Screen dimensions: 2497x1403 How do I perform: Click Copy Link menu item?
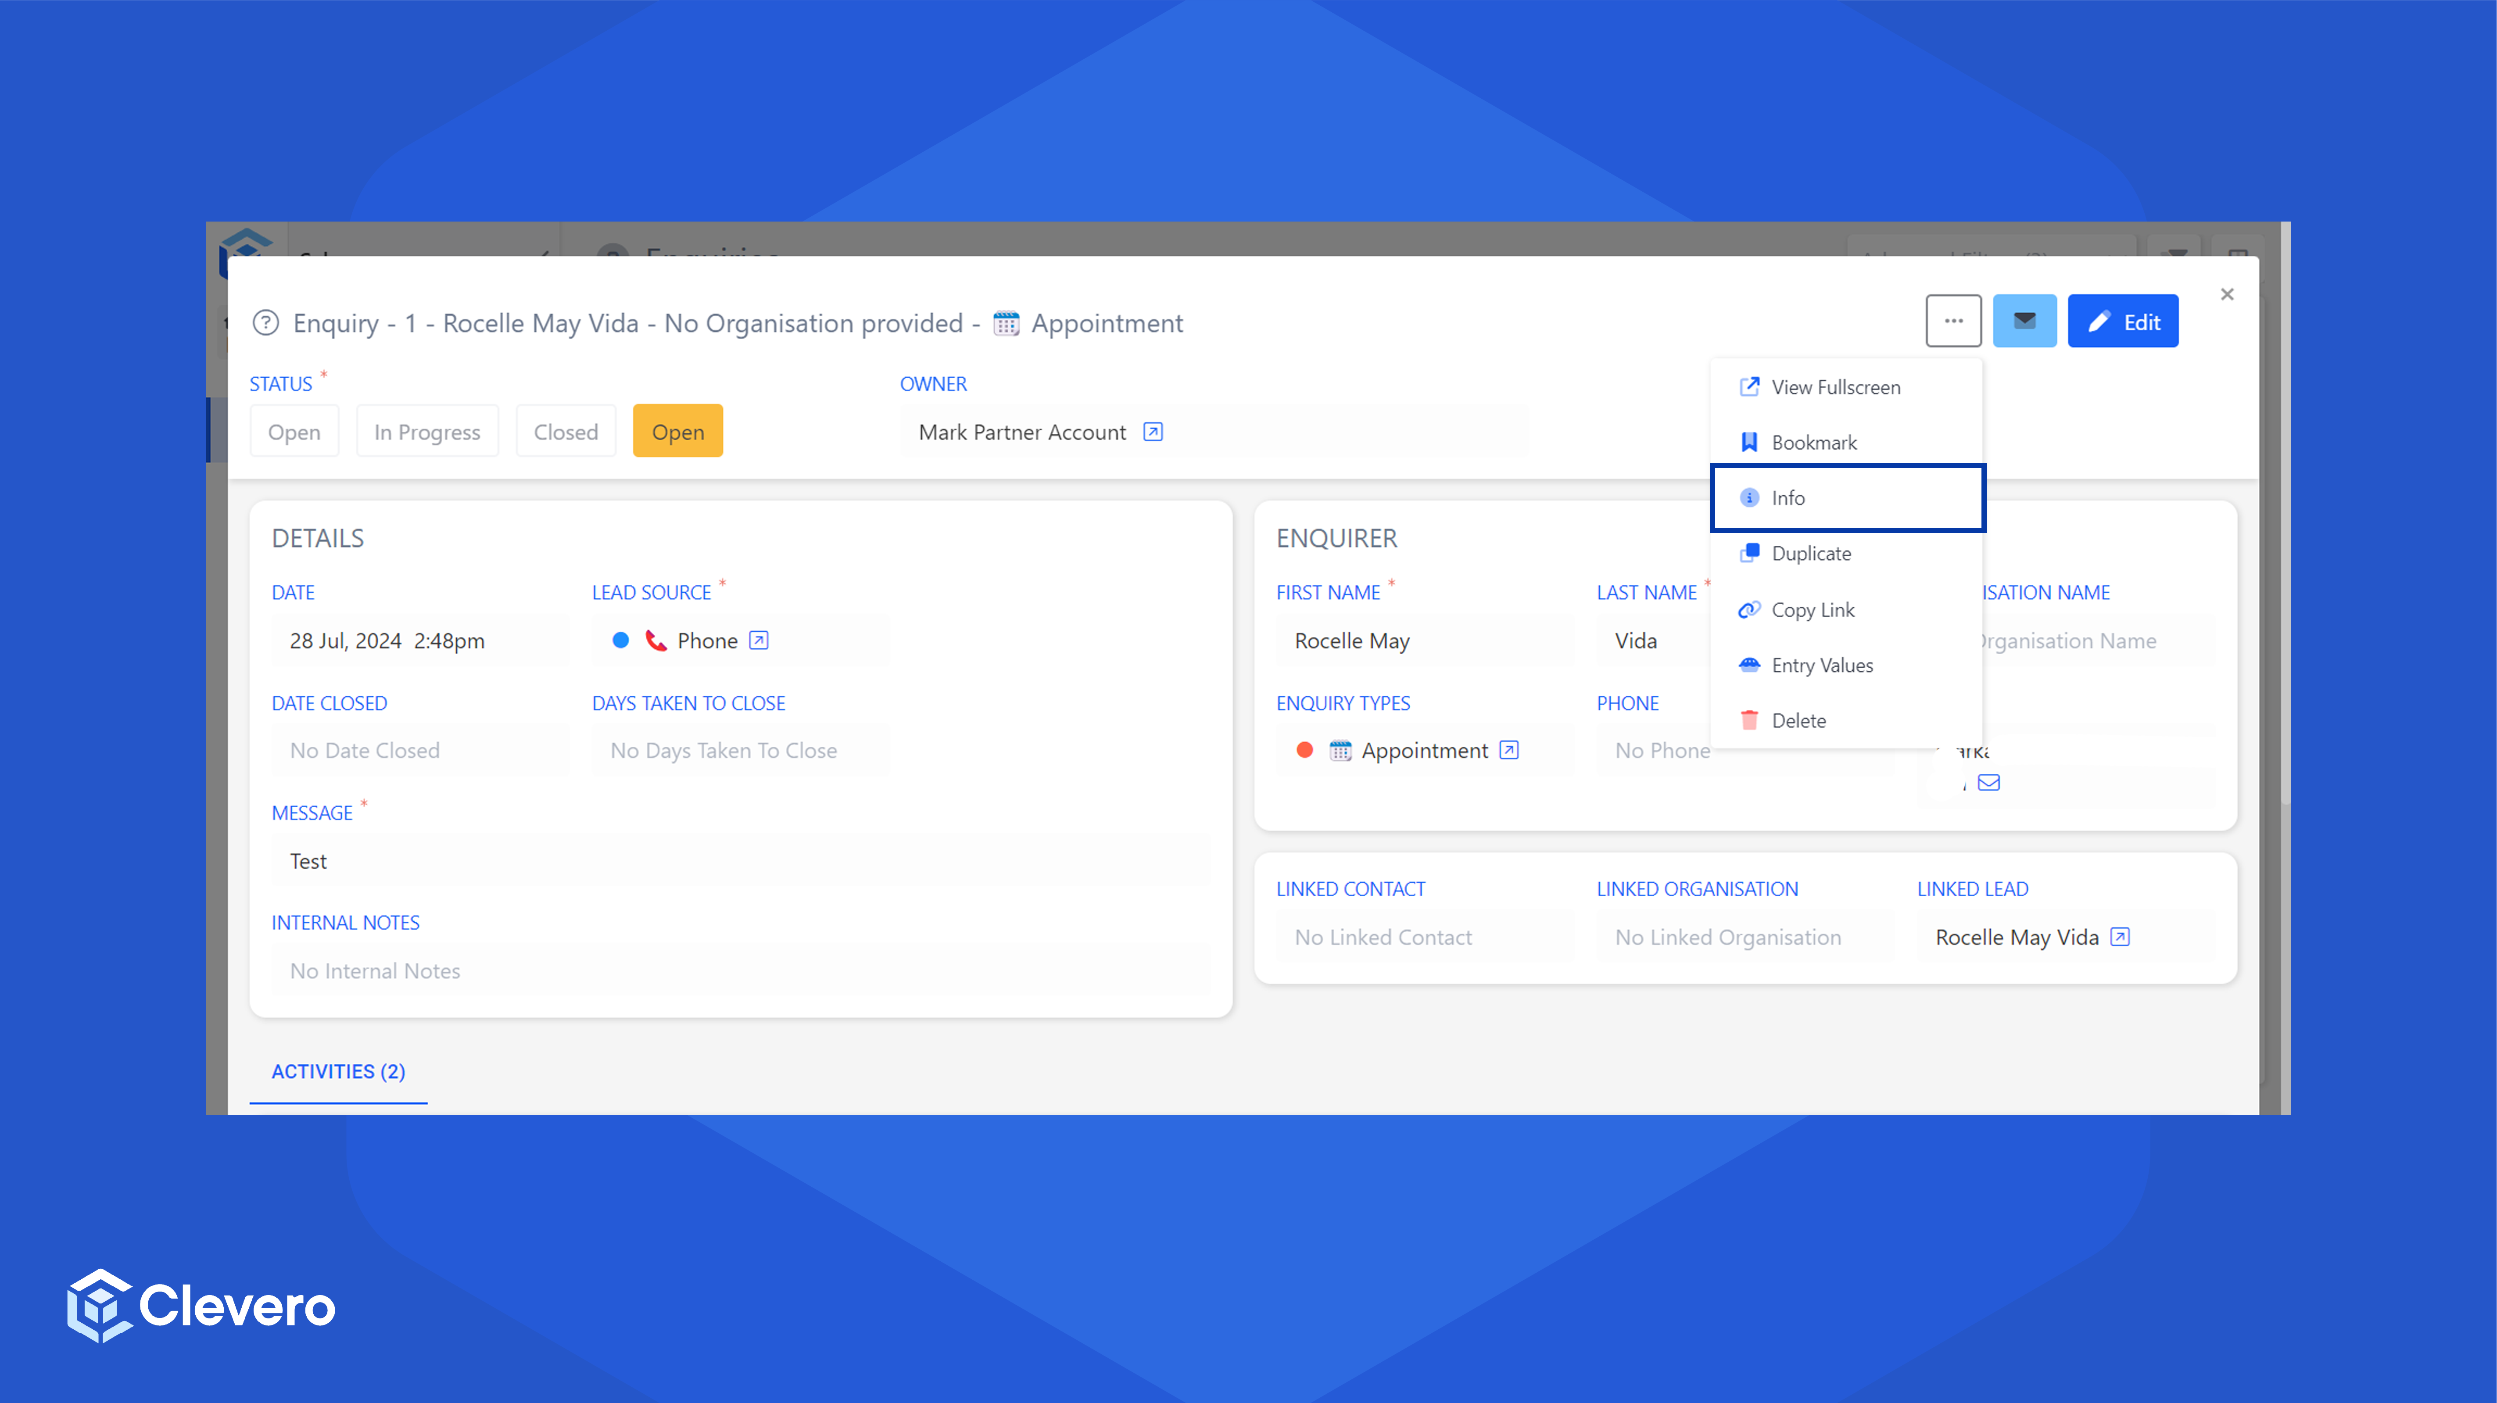(1813, 609)
